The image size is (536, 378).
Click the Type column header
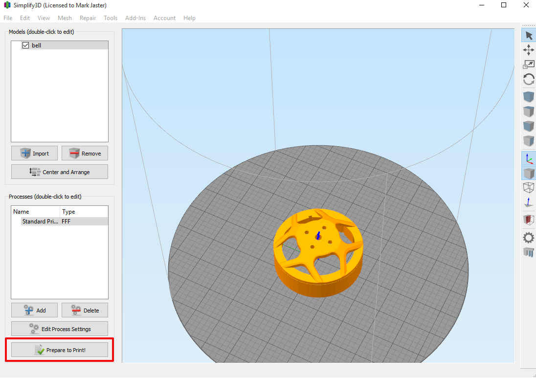coord(84,212)
